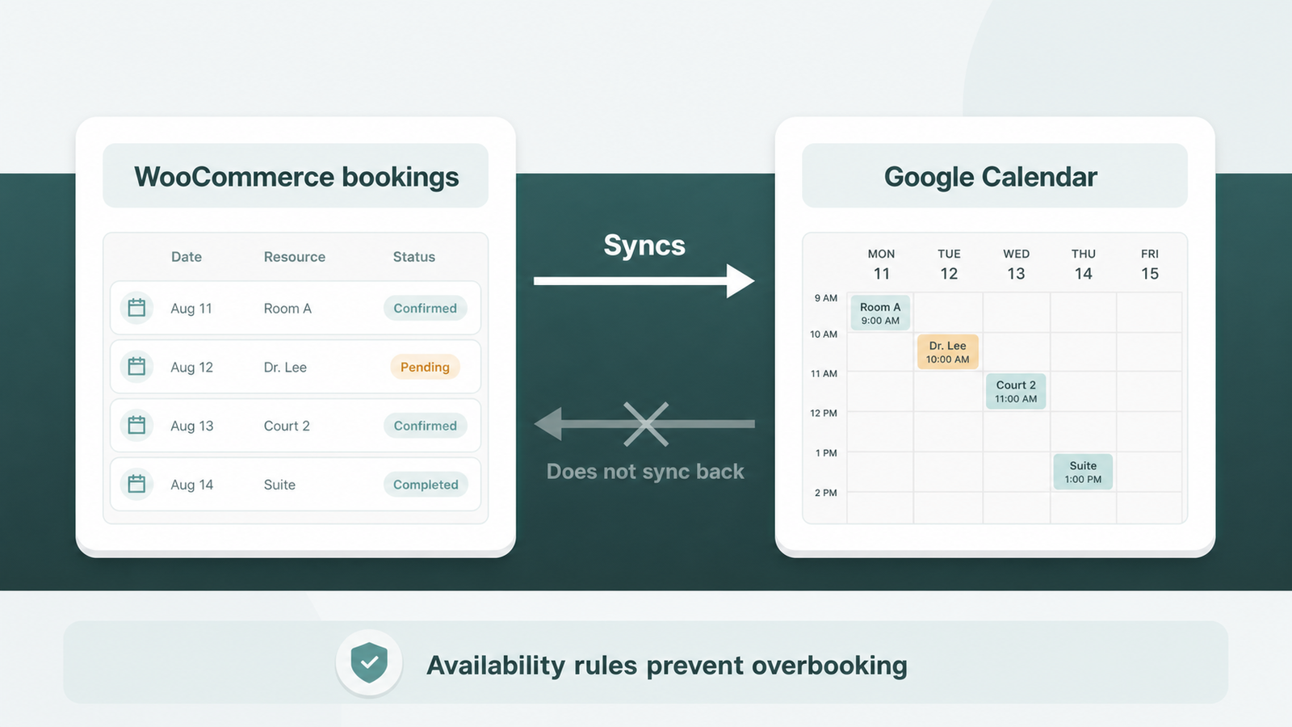Viewport: 1292px width, 727px height.
Task: Select the TUE 12 day header
Action: point(949,265)
